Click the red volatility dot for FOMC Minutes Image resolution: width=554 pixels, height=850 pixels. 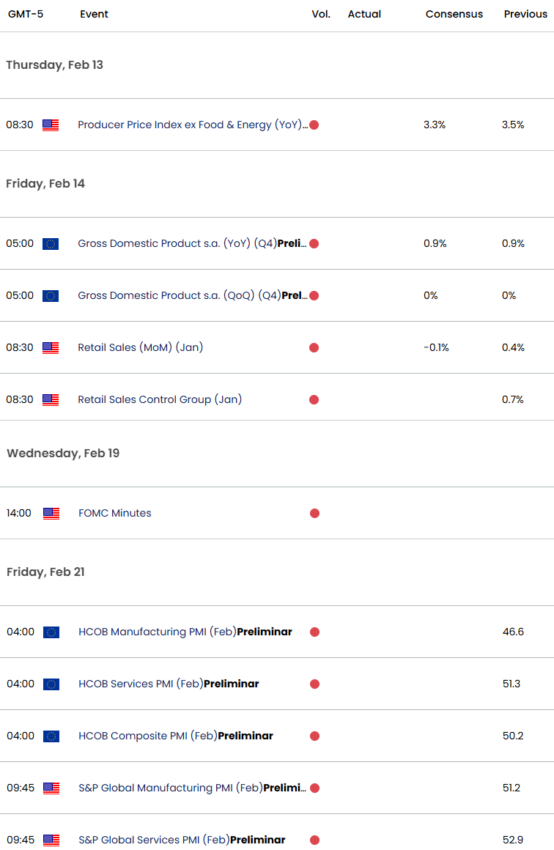click(x=314, y=514)
